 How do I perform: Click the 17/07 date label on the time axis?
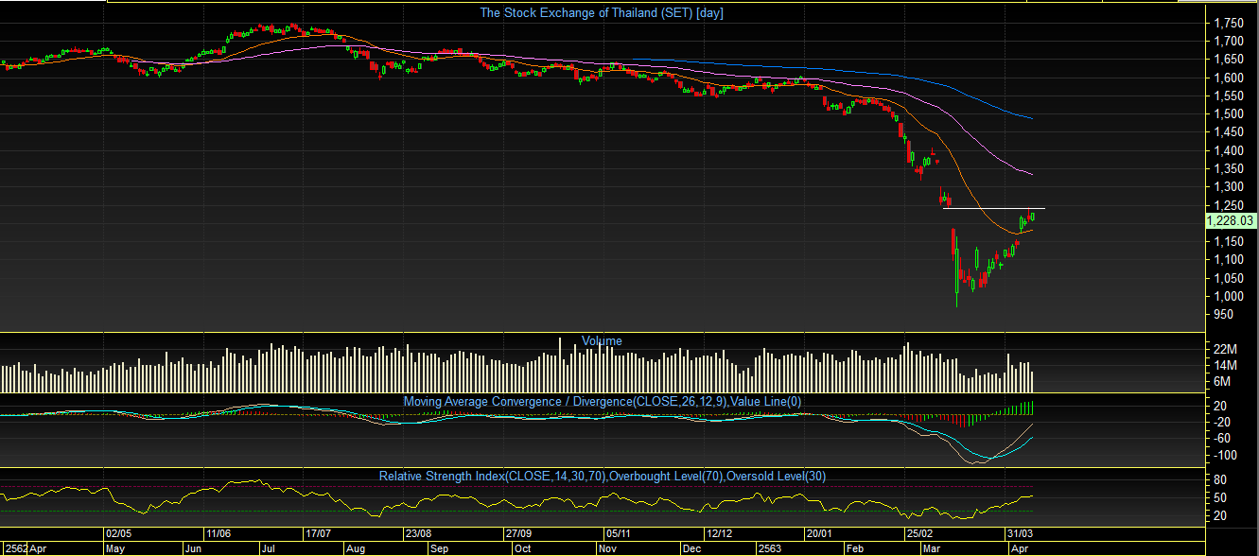point(318,533)
